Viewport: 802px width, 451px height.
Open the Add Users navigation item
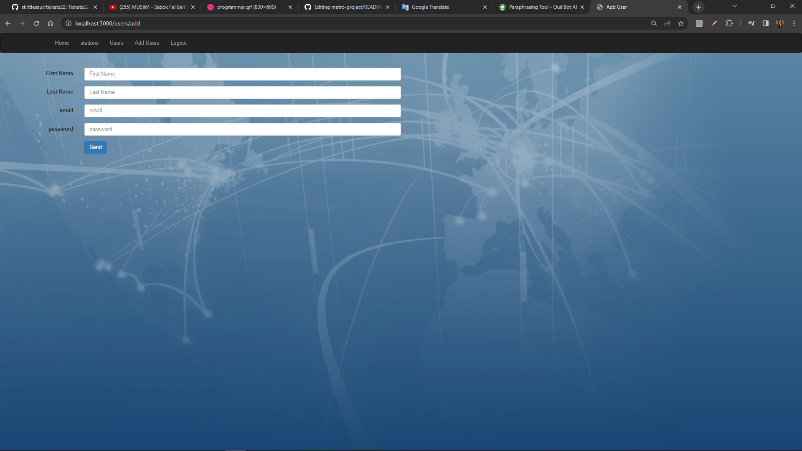coord(147,43)
